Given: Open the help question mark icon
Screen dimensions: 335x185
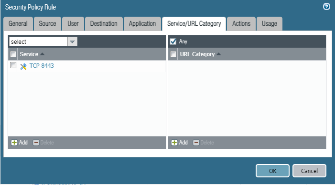Looking at the screenshot, I should click(326, 7).
